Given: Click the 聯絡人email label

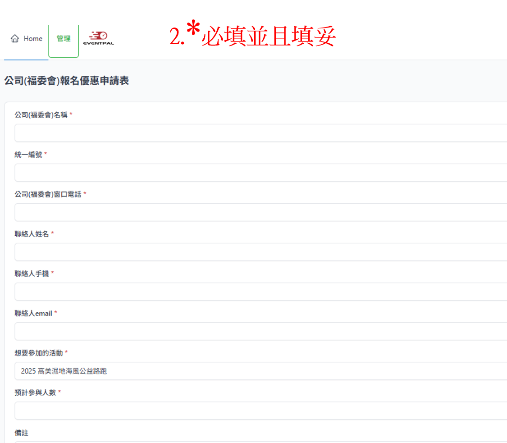Looking at the screenshot, I should pyautogui.click(x=33, y=313).
